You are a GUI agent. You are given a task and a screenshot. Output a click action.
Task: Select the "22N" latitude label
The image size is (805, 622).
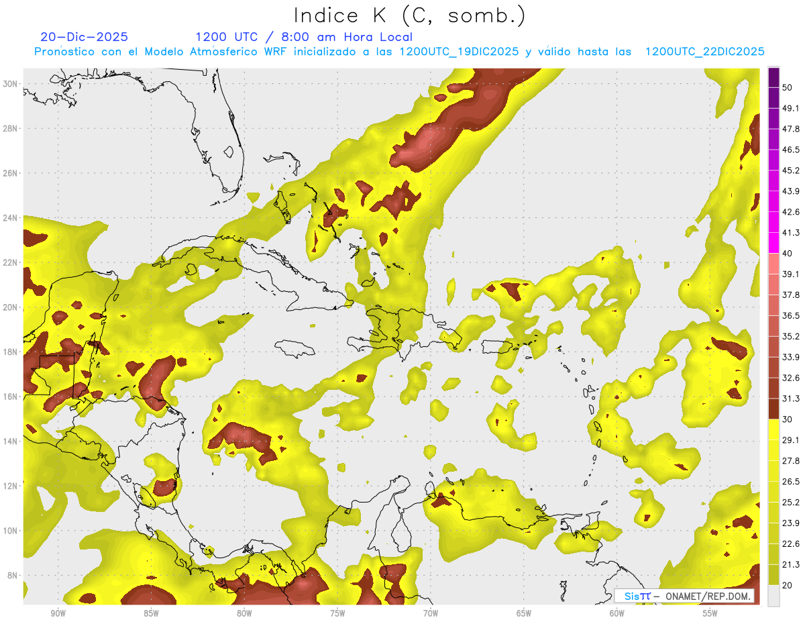11,262
